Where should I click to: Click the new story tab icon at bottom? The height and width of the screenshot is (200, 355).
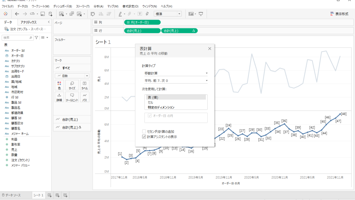pyautogui.click(x=65, y=195)
